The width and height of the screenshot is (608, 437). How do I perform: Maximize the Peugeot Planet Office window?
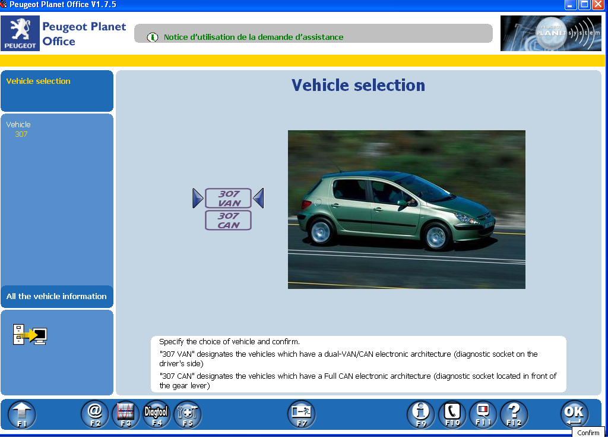(584, 5)
